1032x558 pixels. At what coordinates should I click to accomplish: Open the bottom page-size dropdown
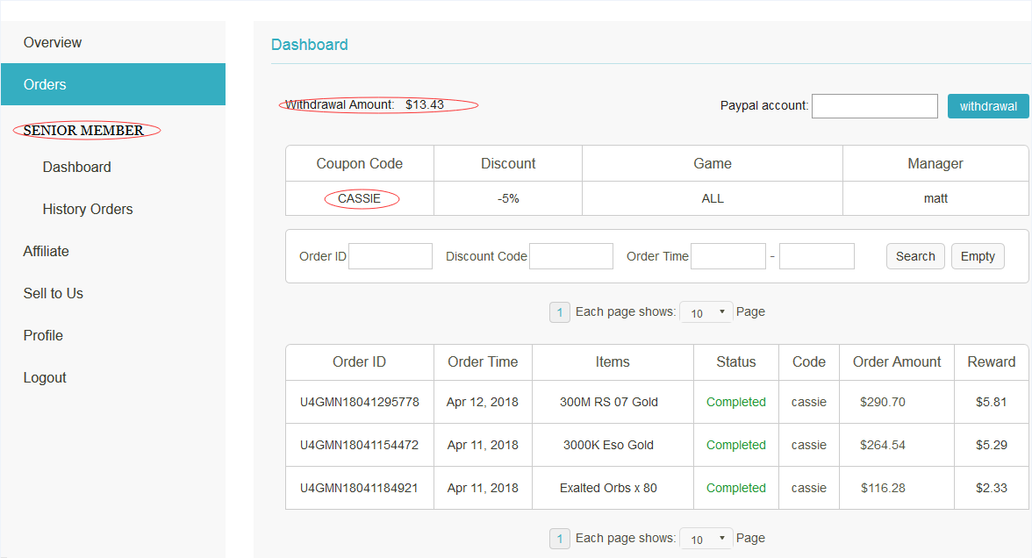(706, 539)
